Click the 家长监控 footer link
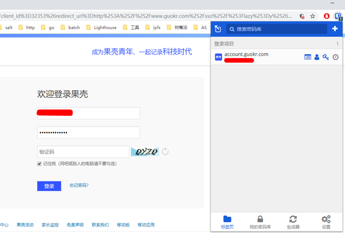This screenshot has height=233, width=345. [x=50, y=224]
